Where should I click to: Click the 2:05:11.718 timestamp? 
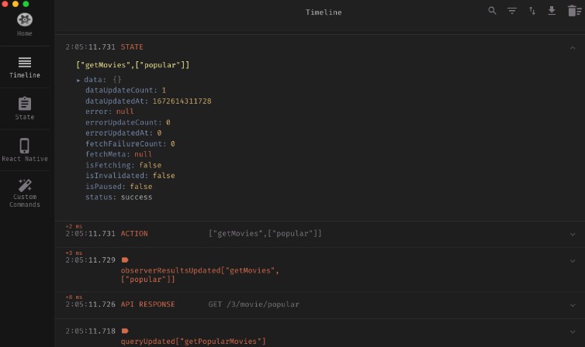(x=90, y=331)
